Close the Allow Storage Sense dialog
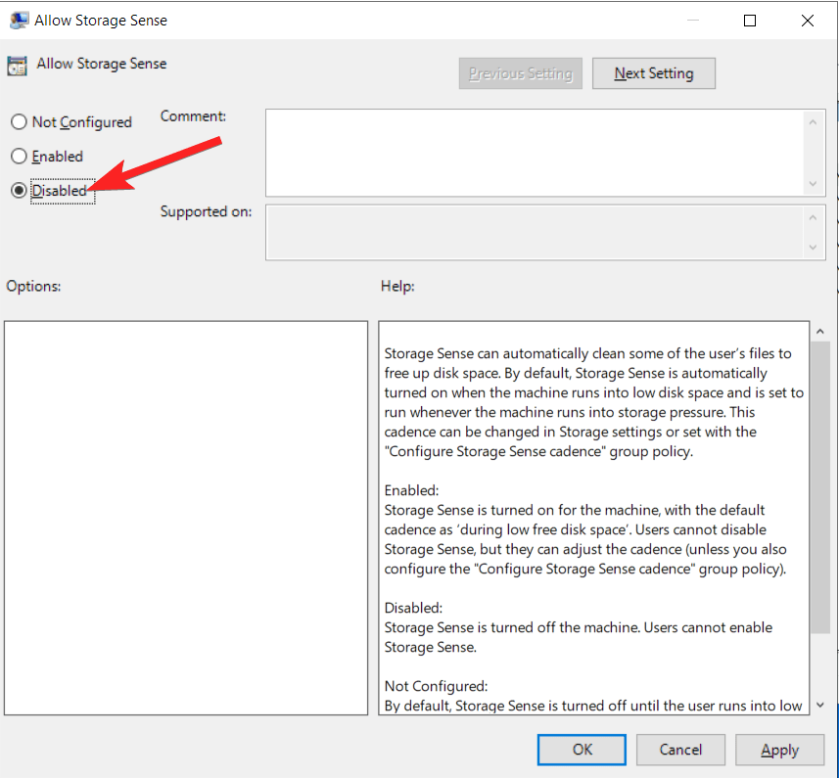This screenshot has height=778, width=839. click(x=807, y=20)
